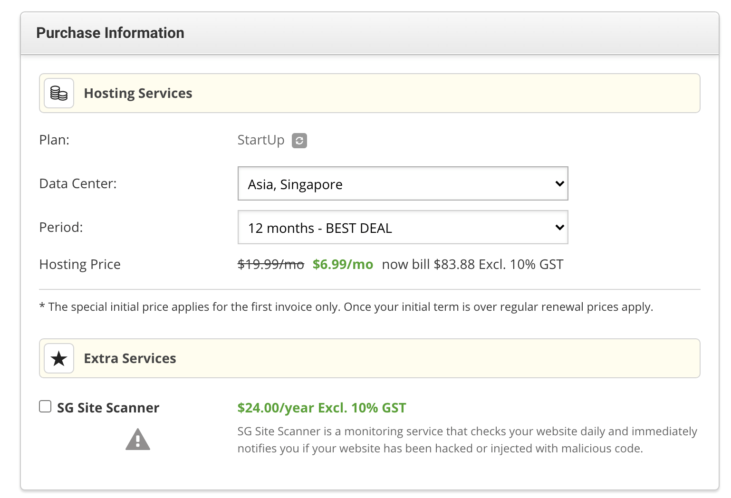Click the green $6.99/mo price
Viewport: 731px width, 498px height.
(x=343, y=264)
